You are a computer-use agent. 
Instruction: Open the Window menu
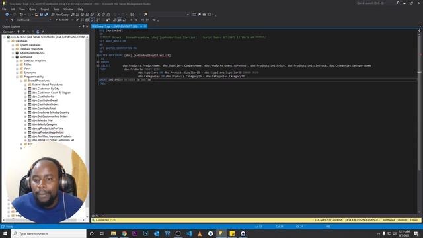[68, 9]
